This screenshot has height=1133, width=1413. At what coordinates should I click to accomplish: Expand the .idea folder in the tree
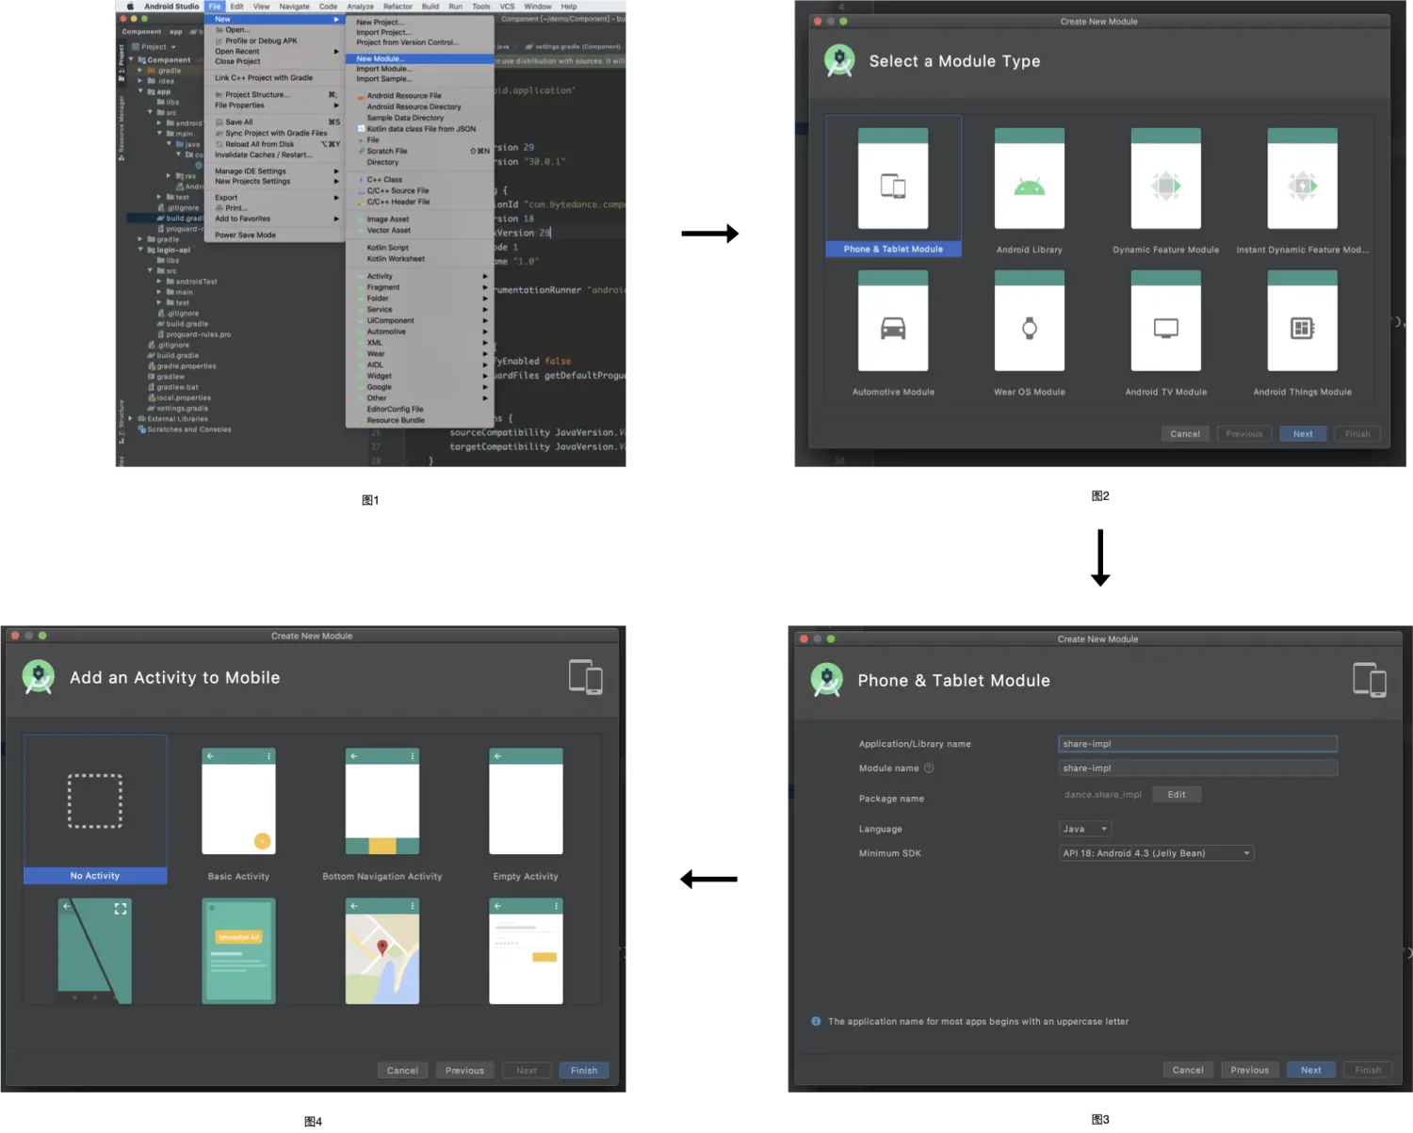(x=140, y=81)
